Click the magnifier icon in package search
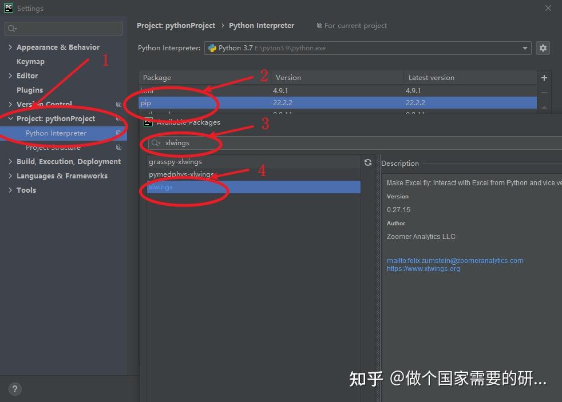The width and height of the screenshot is (562, 402). tap(156, 143)
